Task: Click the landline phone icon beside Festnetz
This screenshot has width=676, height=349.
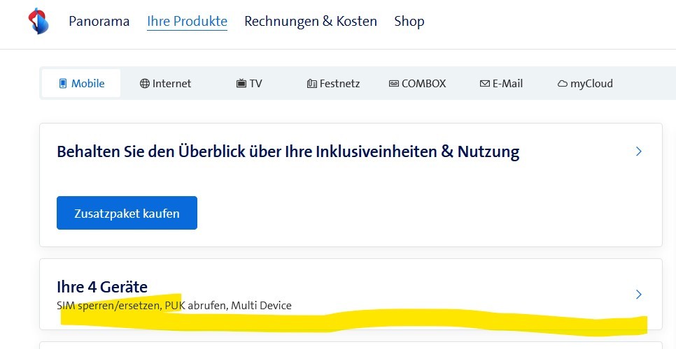Action: pyautogui.click(x=311, y=84)
